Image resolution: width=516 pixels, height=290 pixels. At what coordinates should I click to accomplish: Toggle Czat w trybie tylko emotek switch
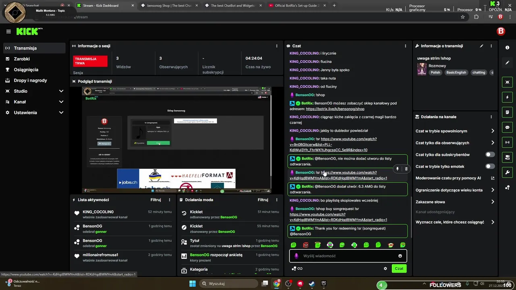tap(490, 166)
